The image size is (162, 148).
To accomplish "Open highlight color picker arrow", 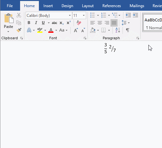I will (x=45, y=30).
